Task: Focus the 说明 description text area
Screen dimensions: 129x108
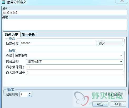Action: (64, 25)
